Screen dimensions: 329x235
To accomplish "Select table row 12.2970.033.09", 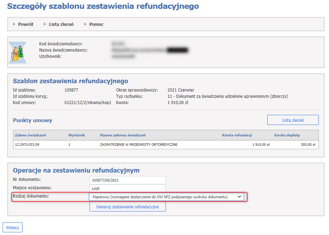I will pos(116,144).
